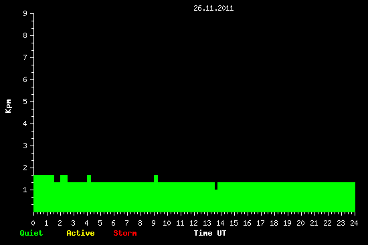This screenshot has width=368, height=245.
Task: Click the date title 26.11.2011
Action: (x=213, y=8)
